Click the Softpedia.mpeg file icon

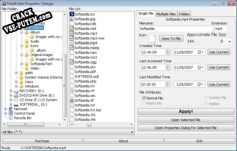pos(72,48)
